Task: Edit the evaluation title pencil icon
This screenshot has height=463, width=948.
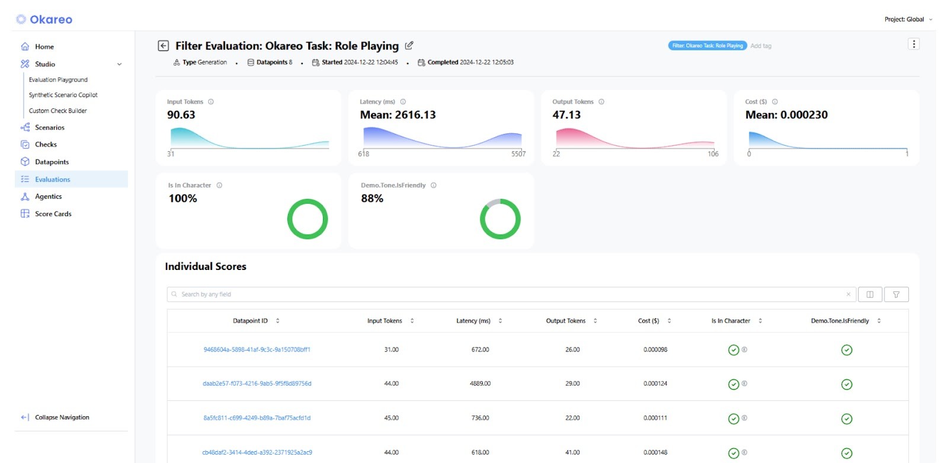Action: click(x=409, y=46)
